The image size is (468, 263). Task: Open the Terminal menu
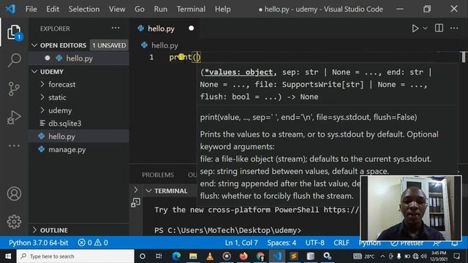tap(191, 9)
